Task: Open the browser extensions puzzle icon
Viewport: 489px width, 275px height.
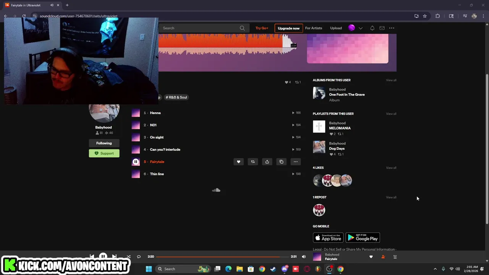Action: [x=438, y=16]
